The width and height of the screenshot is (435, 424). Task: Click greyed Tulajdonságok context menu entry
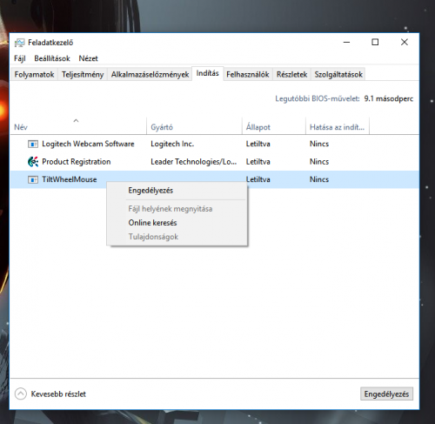point(177,237)
